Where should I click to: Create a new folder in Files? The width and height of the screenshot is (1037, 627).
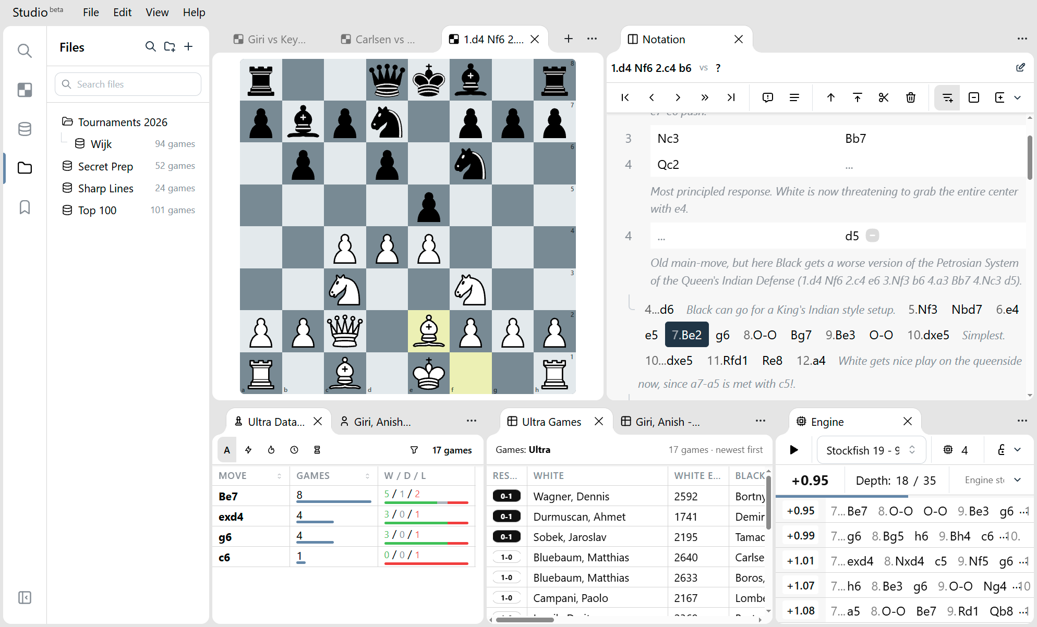point(170,47)
